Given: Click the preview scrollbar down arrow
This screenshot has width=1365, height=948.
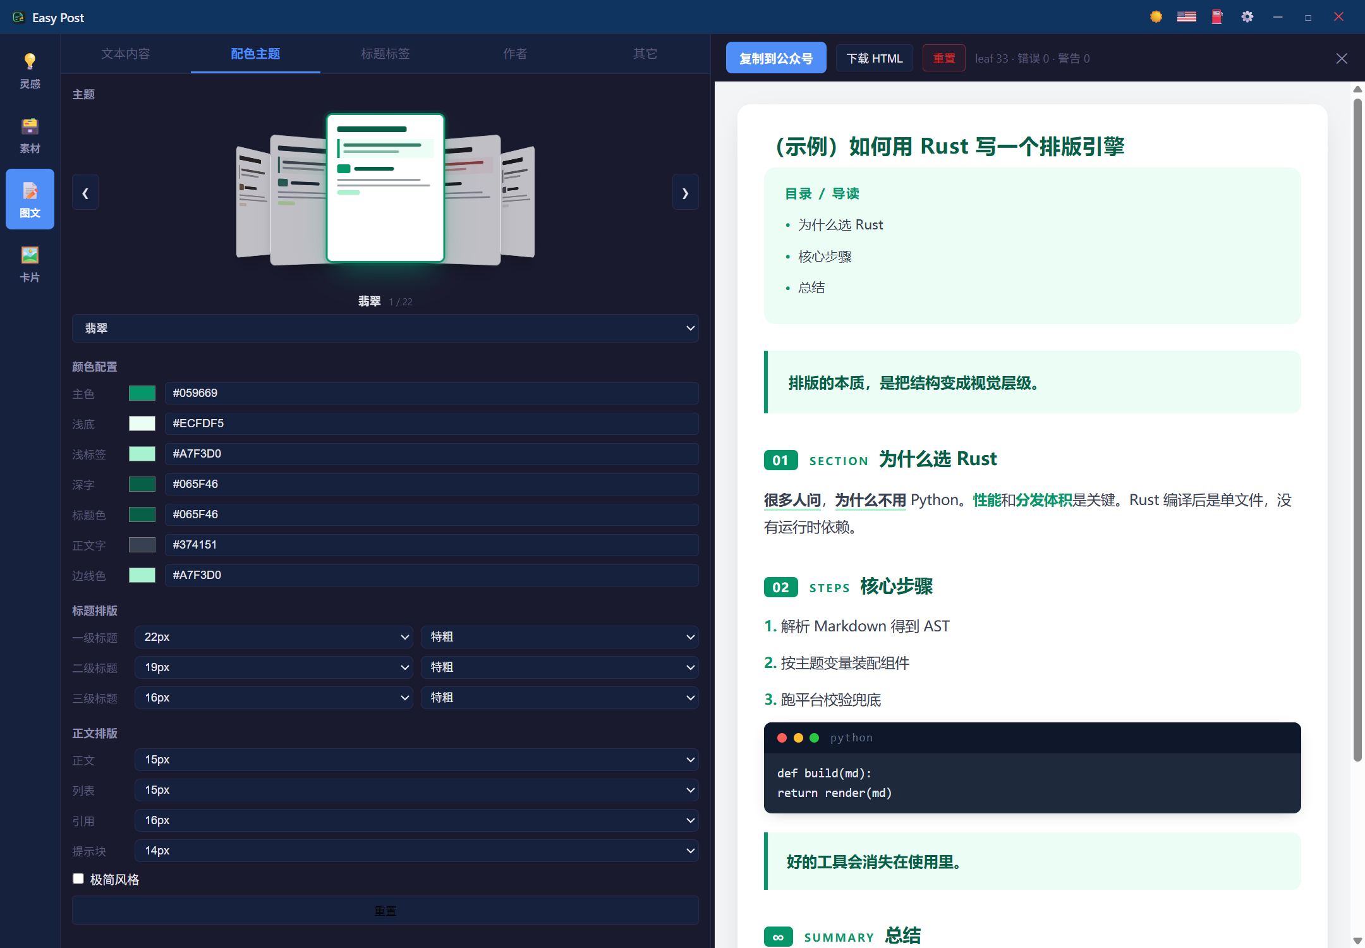Looking at the screenshot, I should 1357,940.
